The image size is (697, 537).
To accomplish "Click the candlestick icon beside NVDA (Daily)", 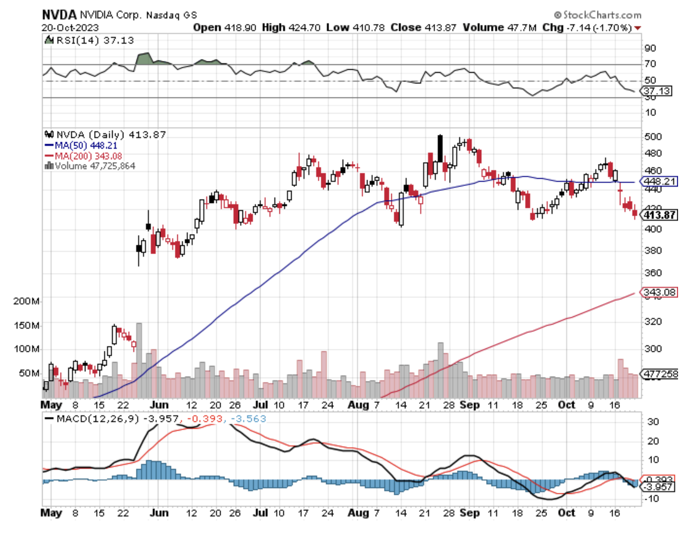I will pyautogui.click(x=49, y=134).
